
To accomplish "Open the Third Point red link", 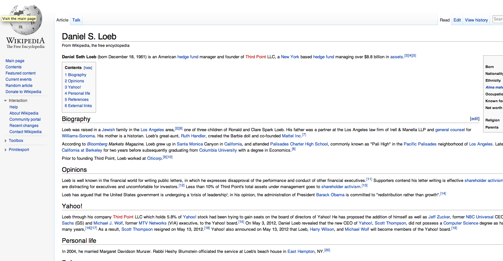I will tap(255, 57).
